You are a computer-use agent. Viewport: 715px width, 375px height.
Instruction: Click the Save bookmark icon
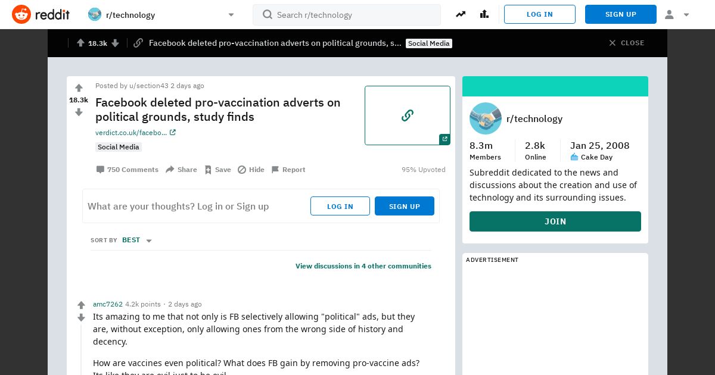tap(208, 170)
